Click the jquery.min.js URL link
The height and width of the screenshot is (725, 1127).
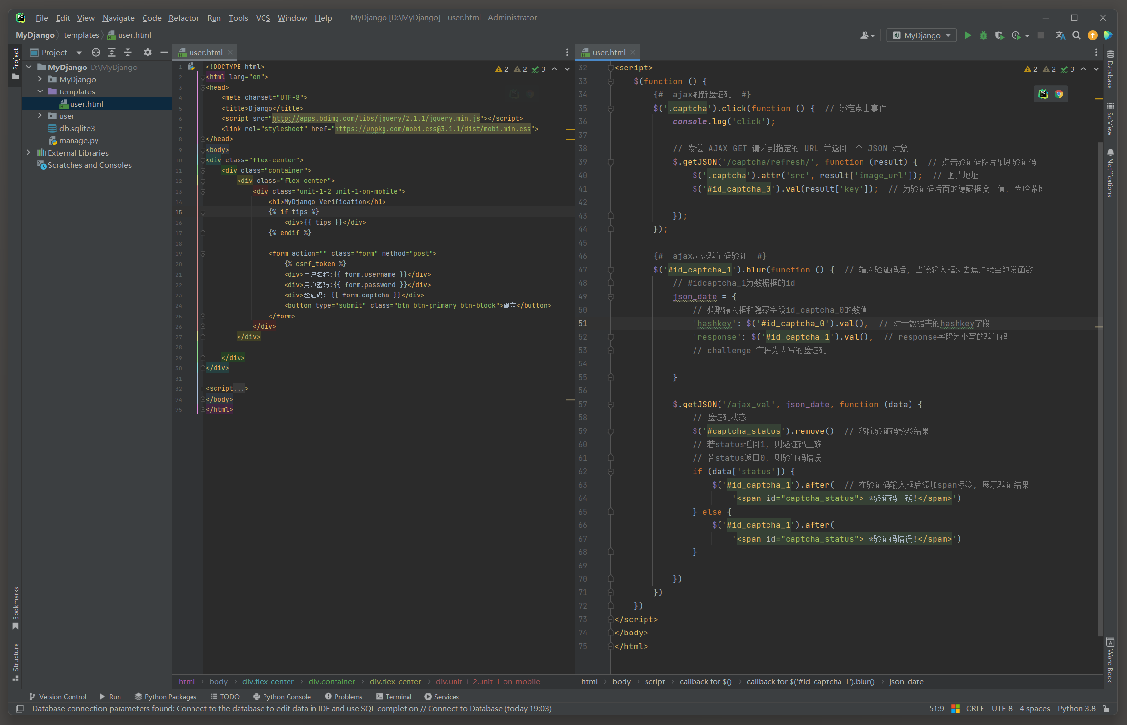[376, 118]
